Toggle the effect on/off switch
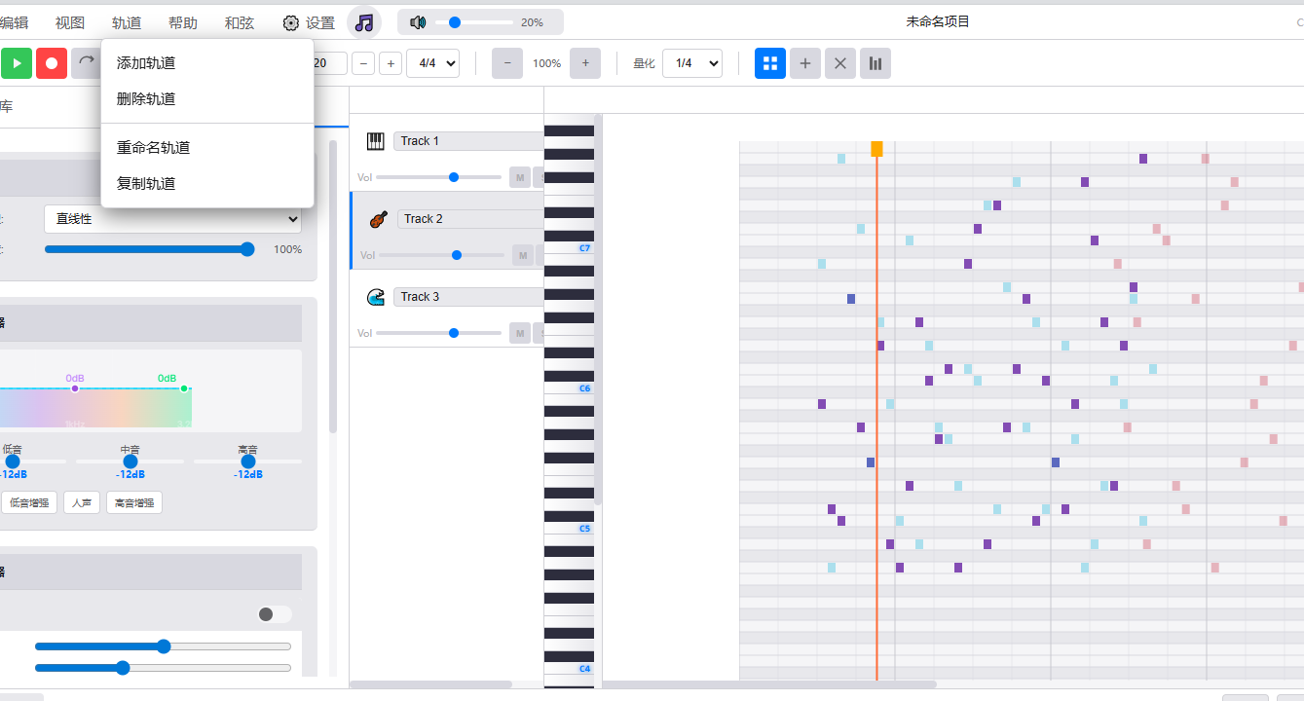The image size is (1304, 701). click(x=275, y=614)
